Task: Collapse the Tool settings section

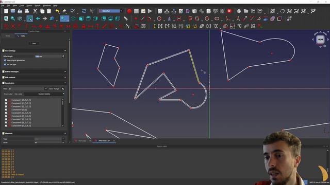Action: coord(65,51)
